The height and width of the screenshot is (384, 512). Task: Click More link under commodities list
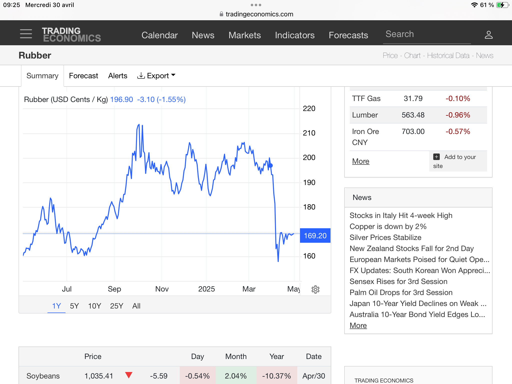click(360, 161)
